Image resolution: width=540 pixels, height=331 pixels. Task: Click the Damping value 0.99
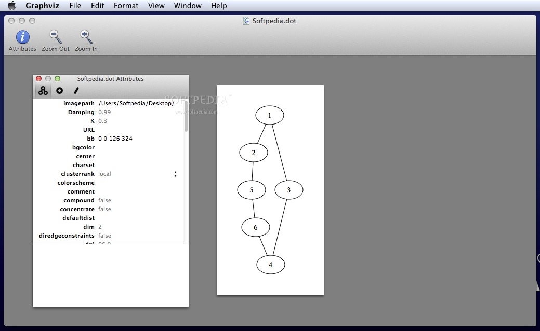[104, 112]
